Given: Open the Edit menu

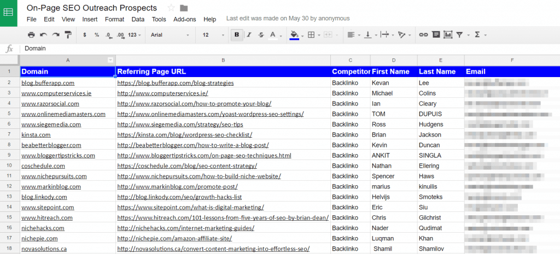Looking at the screenshot, I should pyautogui.click(x=49, y=19).
